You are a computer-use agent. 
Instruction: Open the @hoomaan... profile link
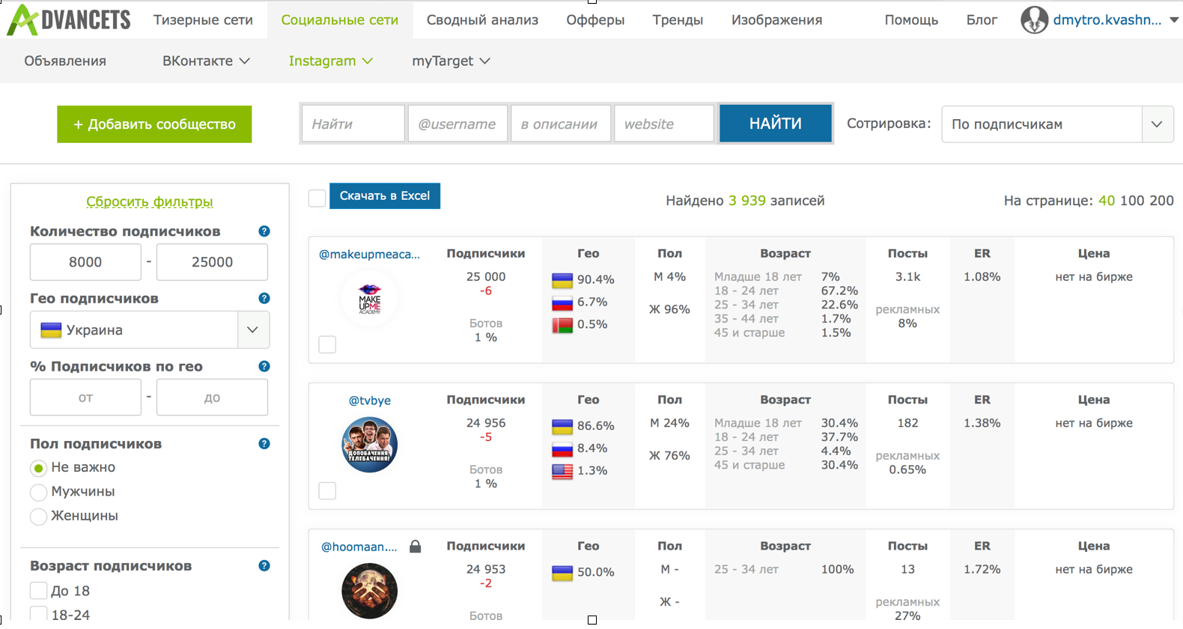click(359, 547)
